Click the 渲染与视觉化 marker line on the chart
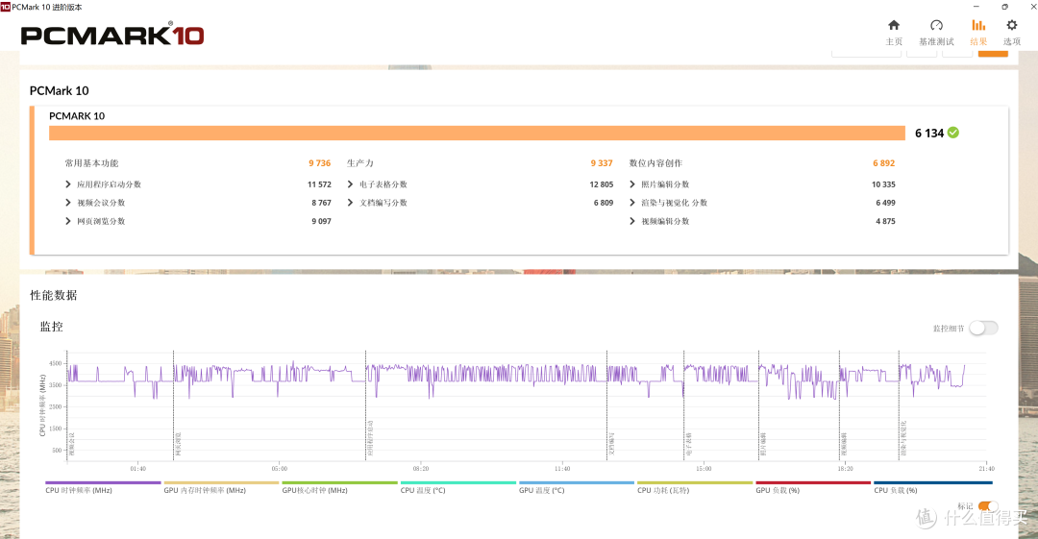The width and height of the screenshot is (1038, 539). tap(899, 405)
